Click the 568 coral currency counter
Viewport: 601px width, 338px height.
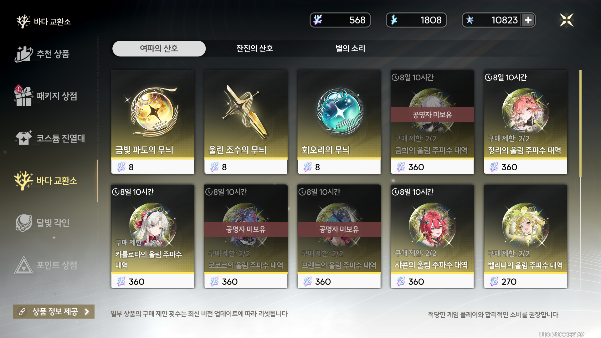click(x=340, y=20)
